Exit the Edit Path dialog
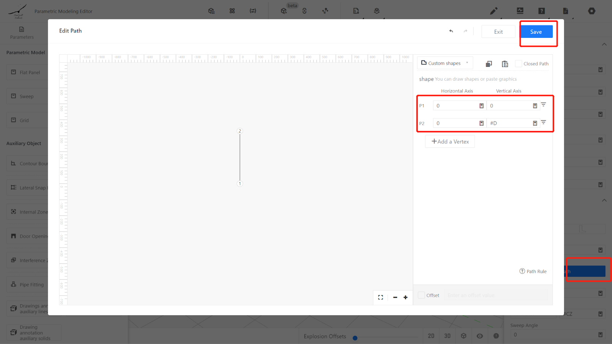This screenshot has height=344, width=612. pos(498,32)
